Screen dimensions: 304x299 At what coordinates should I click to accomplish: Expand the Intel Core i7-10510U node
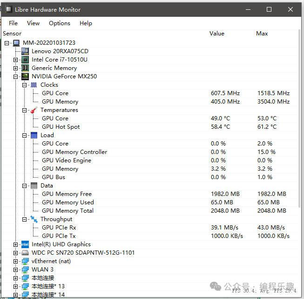(15, 60)
